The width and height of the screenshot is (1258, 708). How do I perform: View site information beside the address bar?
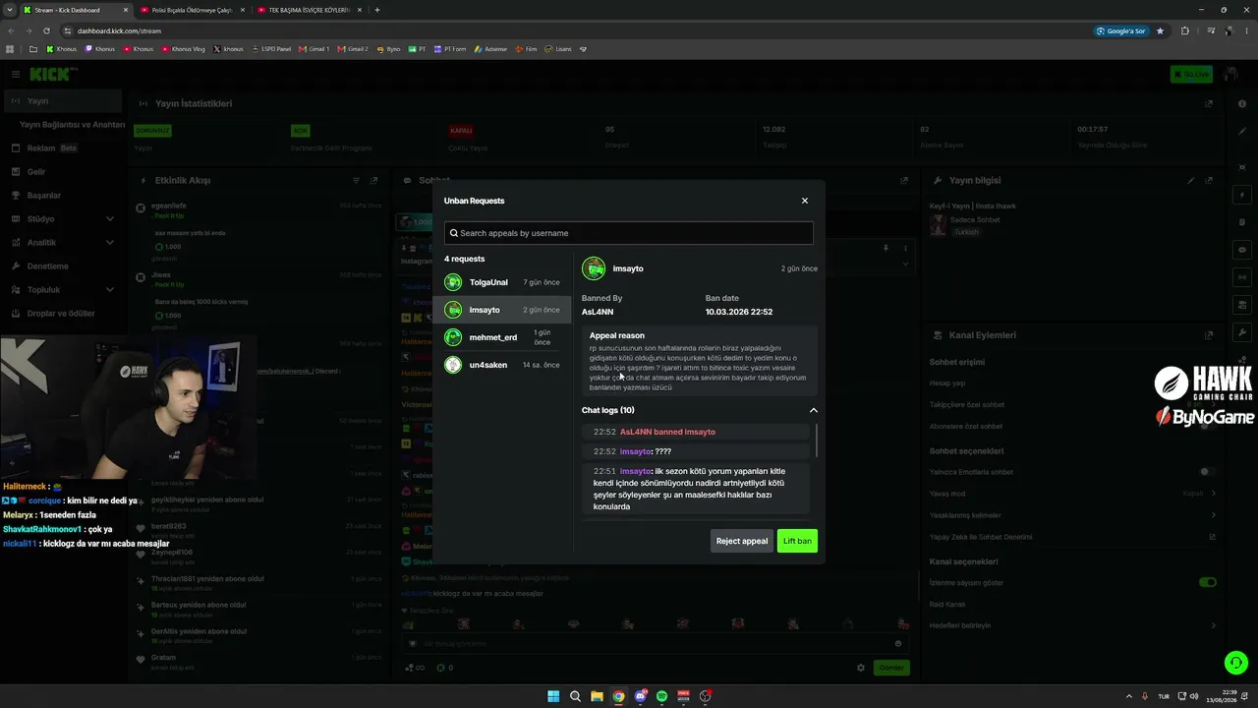point(68,30)
